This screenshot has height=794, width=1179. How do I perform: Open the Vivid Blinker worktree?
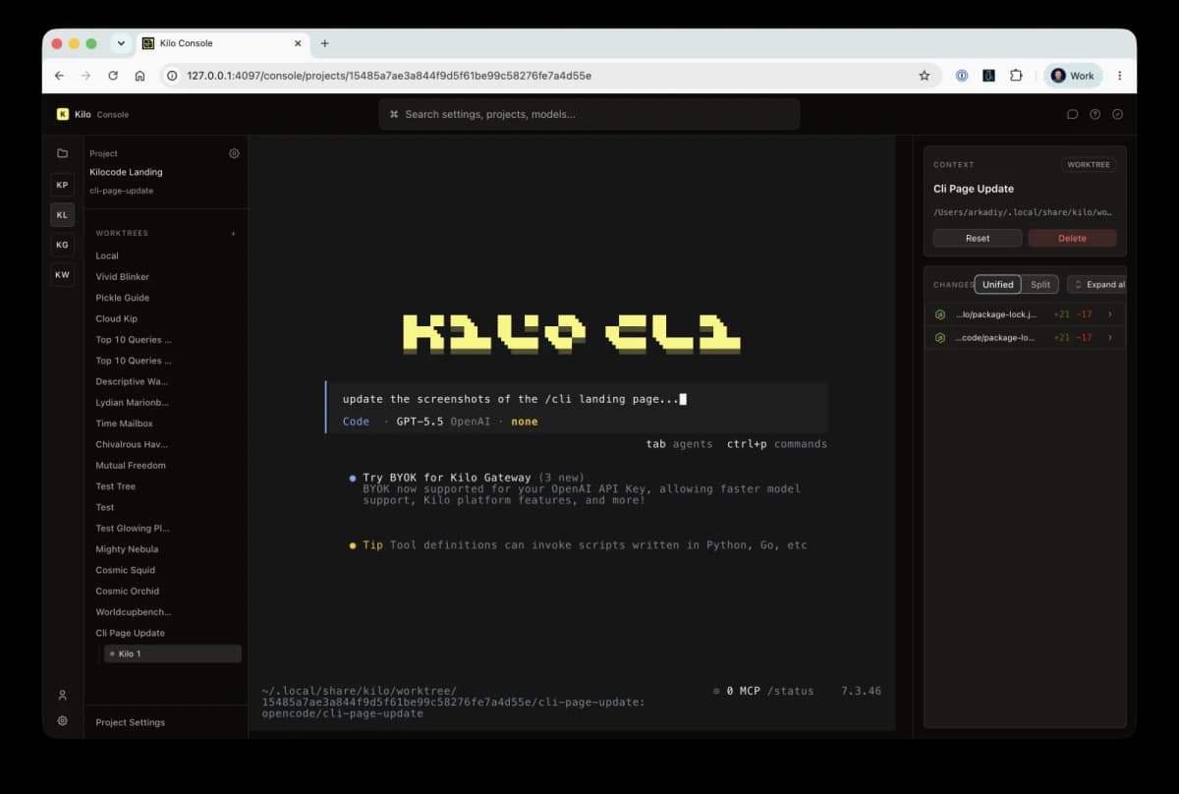click(x=123, y=276)
